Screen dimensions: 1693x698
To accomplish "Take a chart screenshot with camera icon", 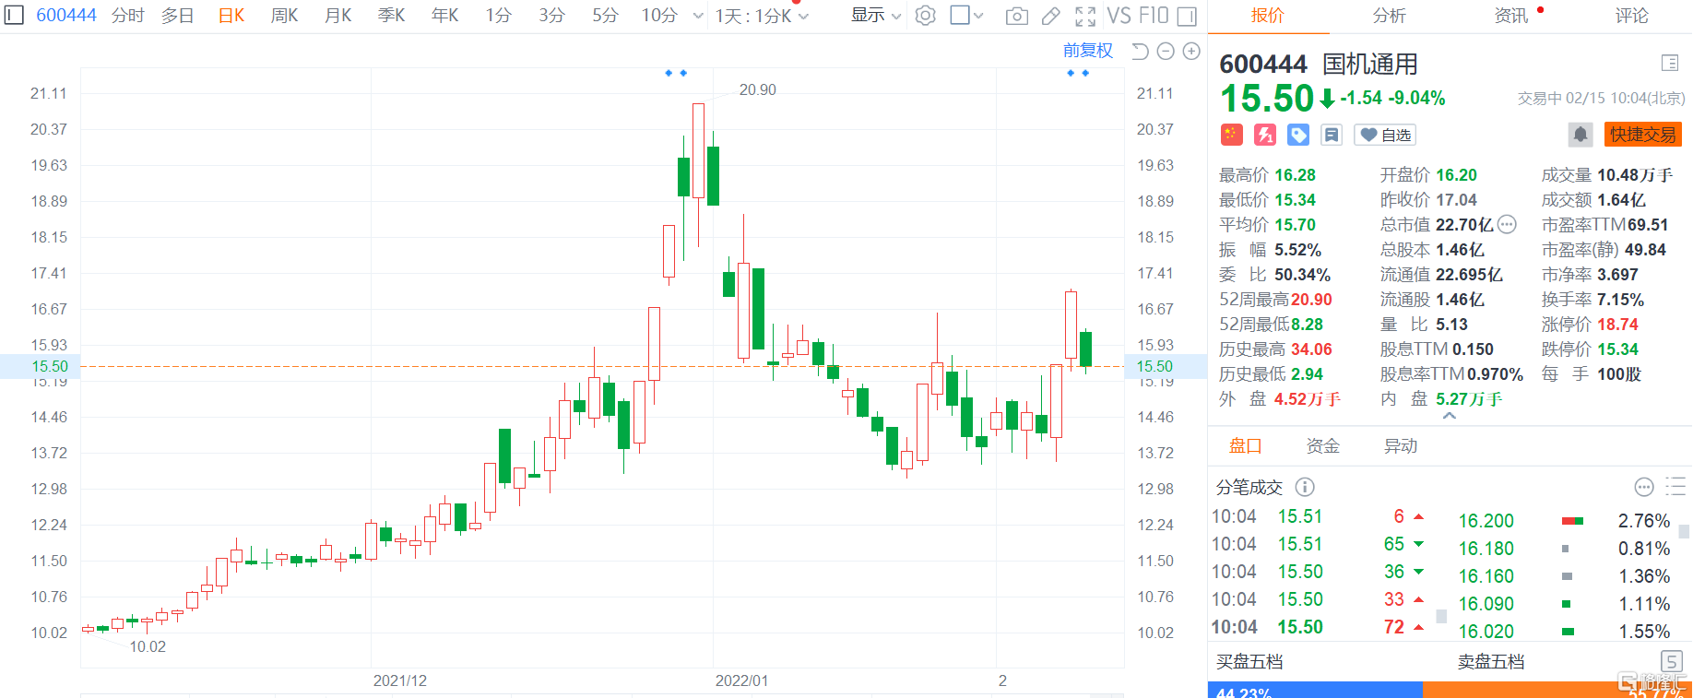I will (1016, 16).
